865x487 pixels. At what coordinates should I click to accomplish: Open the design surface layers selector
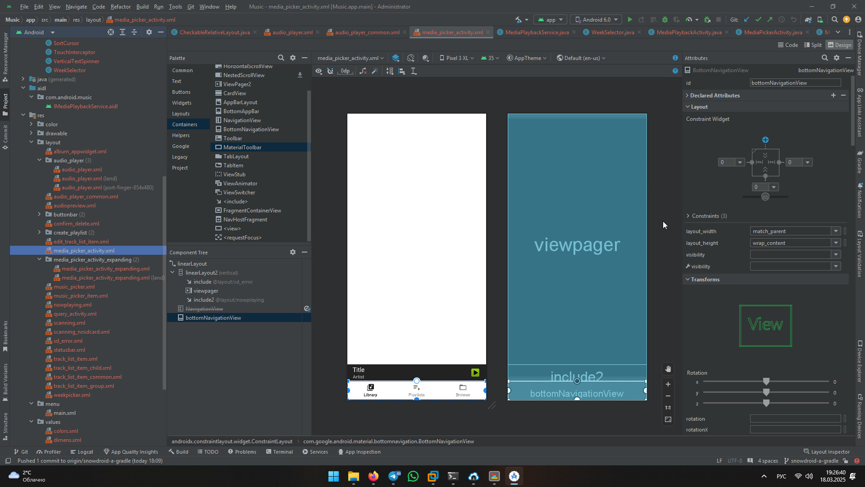click(x=396, y=58)
